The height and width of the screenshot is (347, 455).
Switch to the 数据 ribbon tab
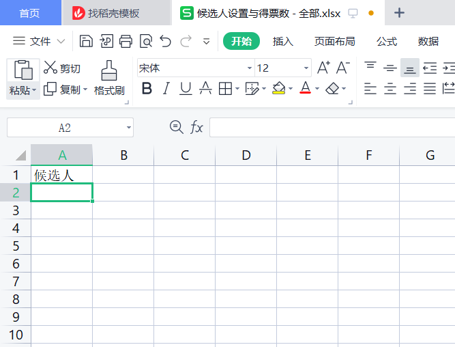[x=428, y=41]
